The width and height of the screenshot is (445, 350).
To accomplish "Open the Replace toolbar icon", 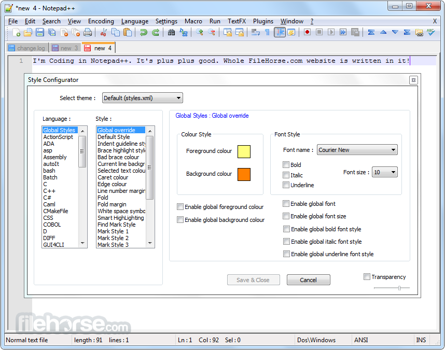I will click(x=184, y=32).
